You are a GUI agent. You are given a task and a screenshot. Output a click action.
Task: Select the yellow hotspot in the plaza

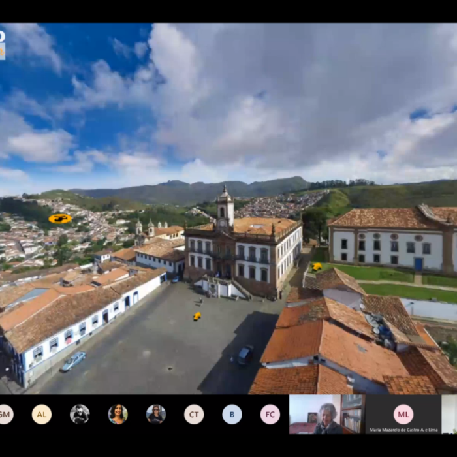click(197, 316)
